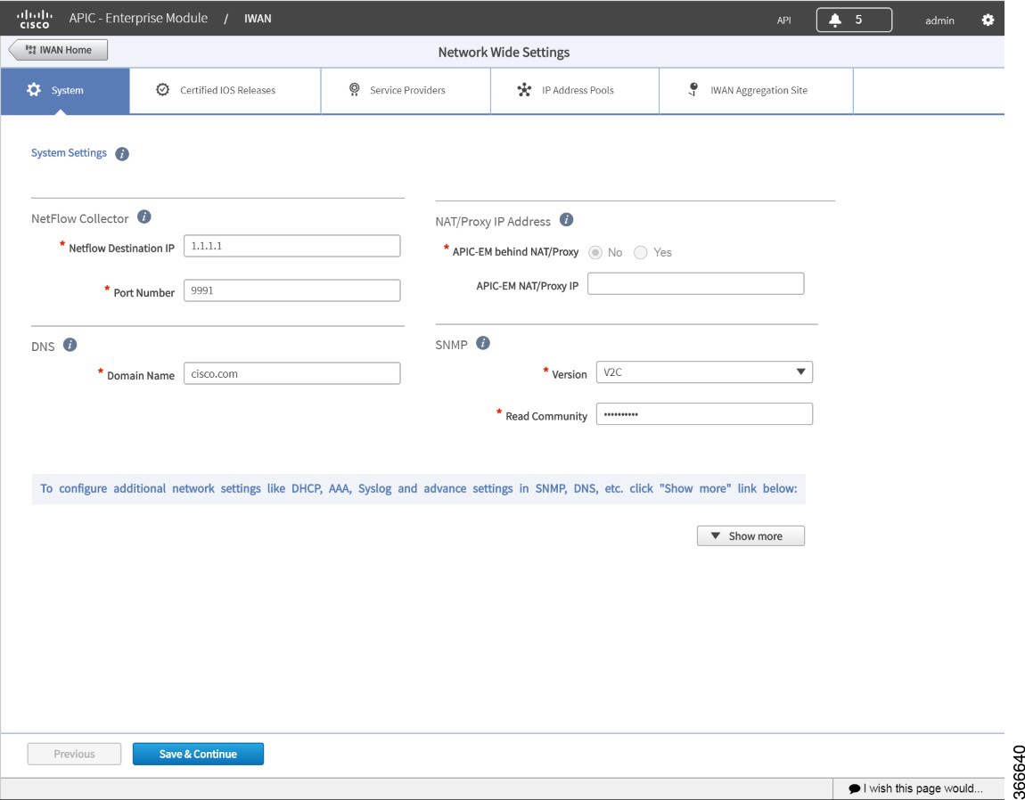Switch to the Certified IOS Releases tab
The height and width of the screenshot is (800, 1025).
225,91
